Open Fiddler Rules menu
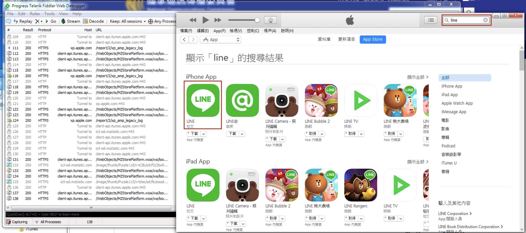Image resolution: width=526 pixels, height=233 pixels. point(35,14)
